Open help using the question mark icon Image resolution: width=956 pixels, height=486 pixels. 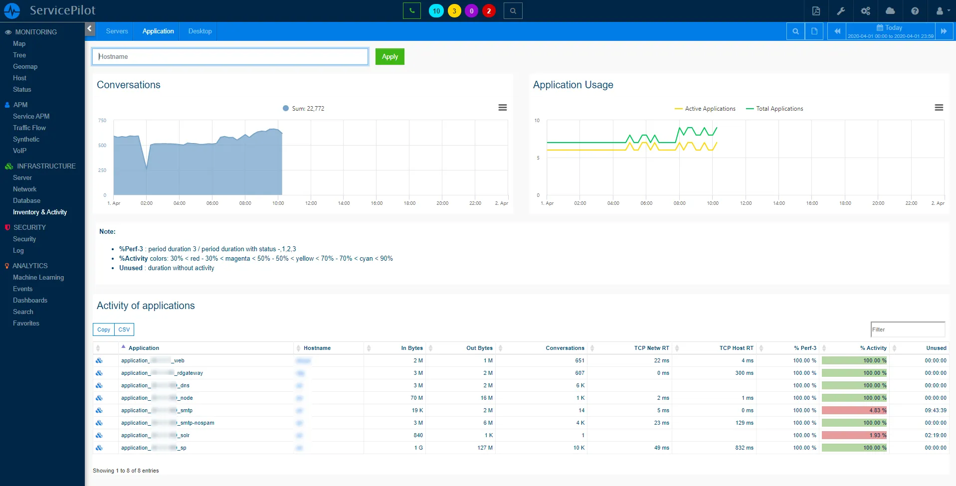pyautogui.click(x=915, y=10)
